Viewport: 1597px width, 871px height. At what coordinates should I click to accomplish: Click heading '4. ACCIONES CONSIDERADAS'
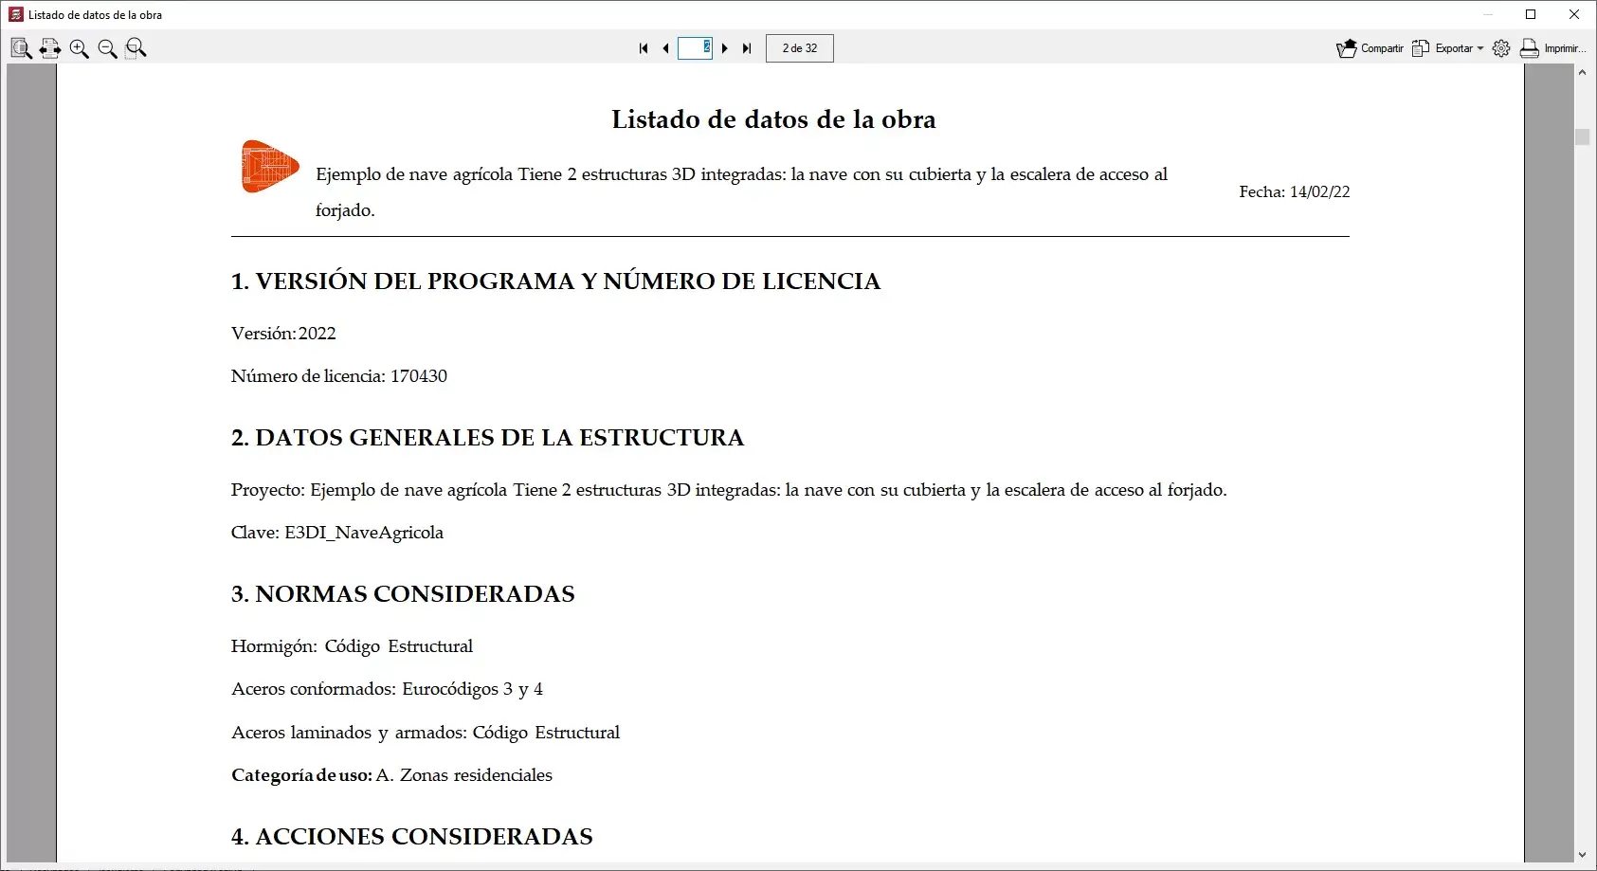(x=412, y=837)
